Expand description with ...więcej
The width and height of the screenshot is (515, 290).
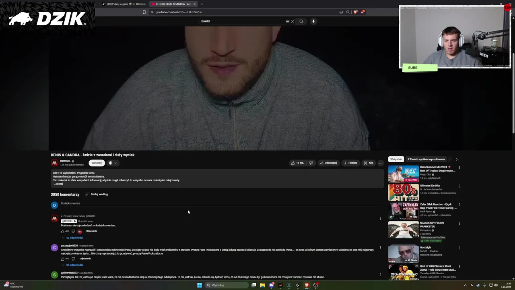(58, 184)
